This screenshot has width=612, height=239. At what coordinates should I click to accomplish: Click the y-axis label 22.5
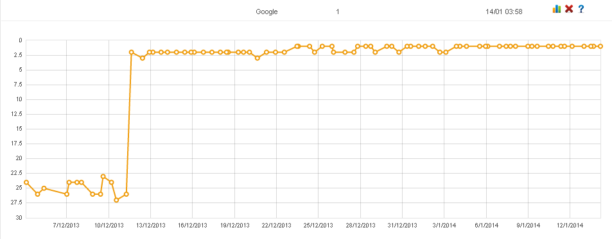[x=17, y=173]
